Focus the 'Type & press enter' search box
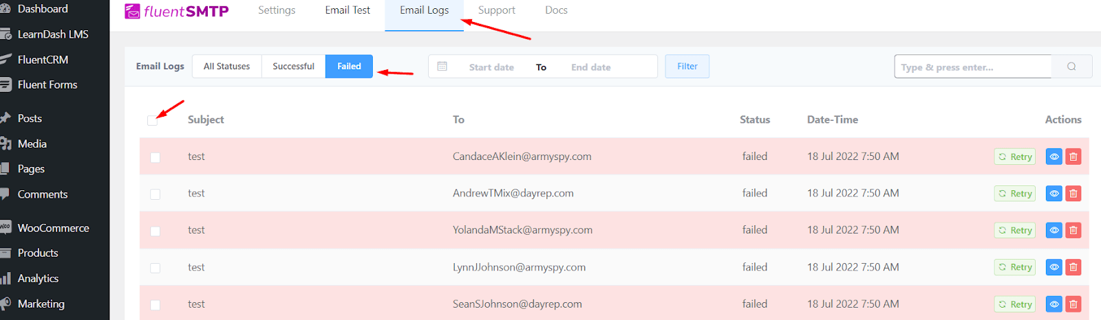 point(973,67)
